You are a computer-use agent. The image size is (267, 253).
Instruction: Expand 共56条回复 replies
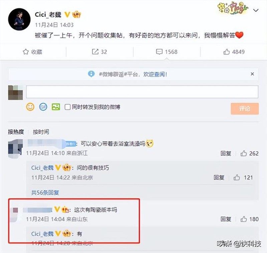[x=45, y=193]
